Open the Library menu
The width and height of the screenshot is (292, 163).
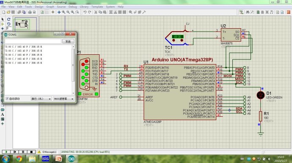point(84,7)
